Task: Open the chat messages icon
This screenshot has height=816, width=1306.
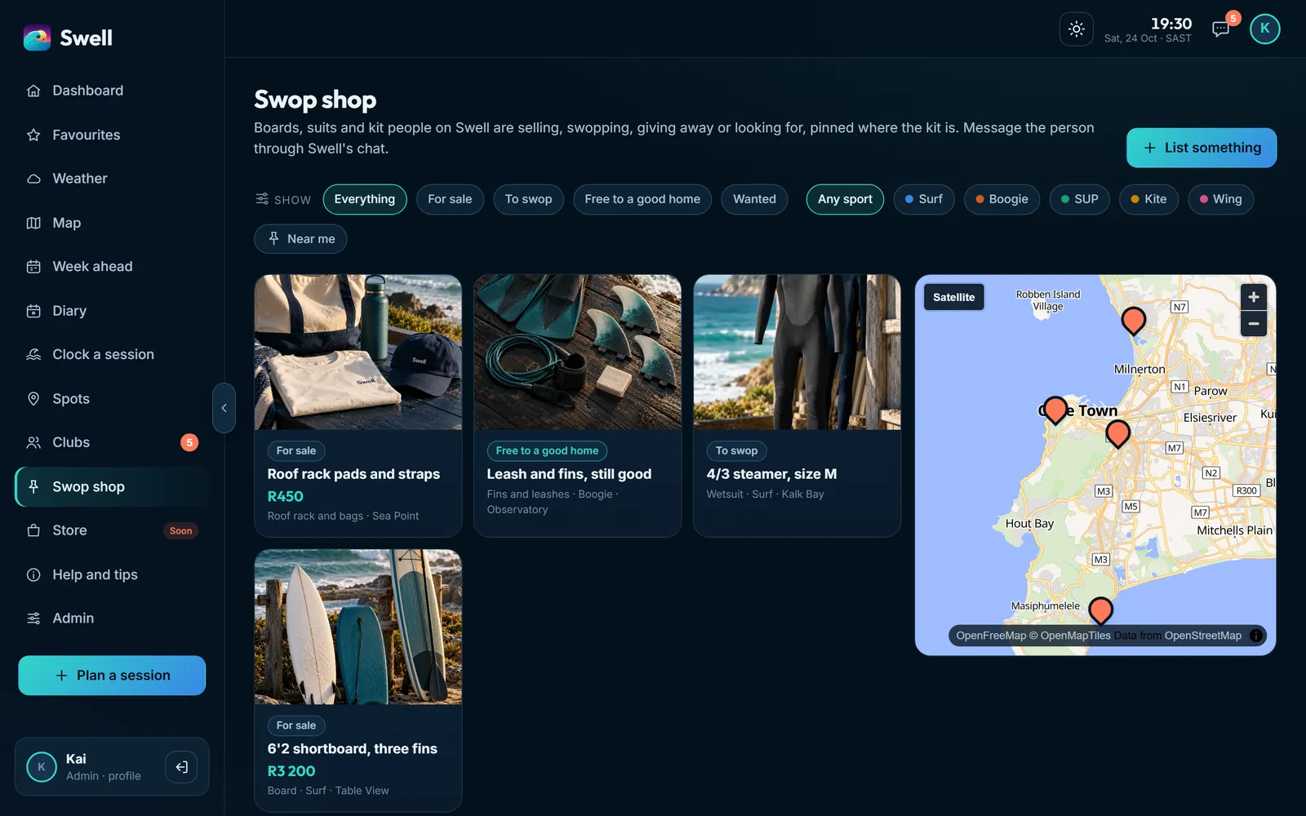Action: [1220, 29]
